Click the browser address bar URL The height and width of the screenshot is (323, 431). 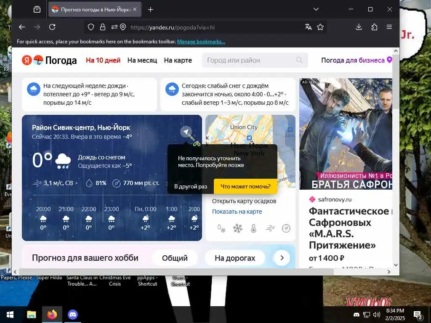[x=172, y=27]
